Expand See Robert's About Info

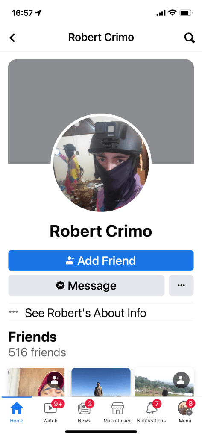tap(101, 313)
